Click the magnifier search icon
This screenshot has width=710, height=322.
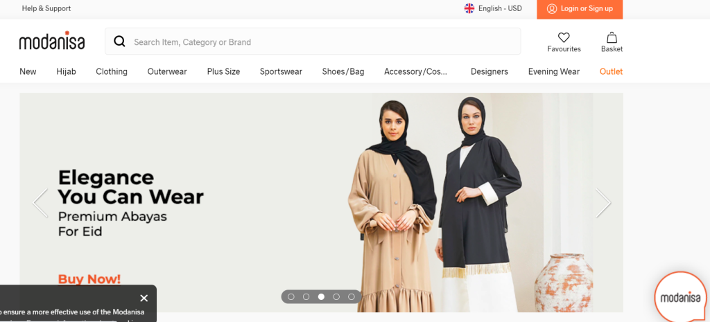[119, 42]
